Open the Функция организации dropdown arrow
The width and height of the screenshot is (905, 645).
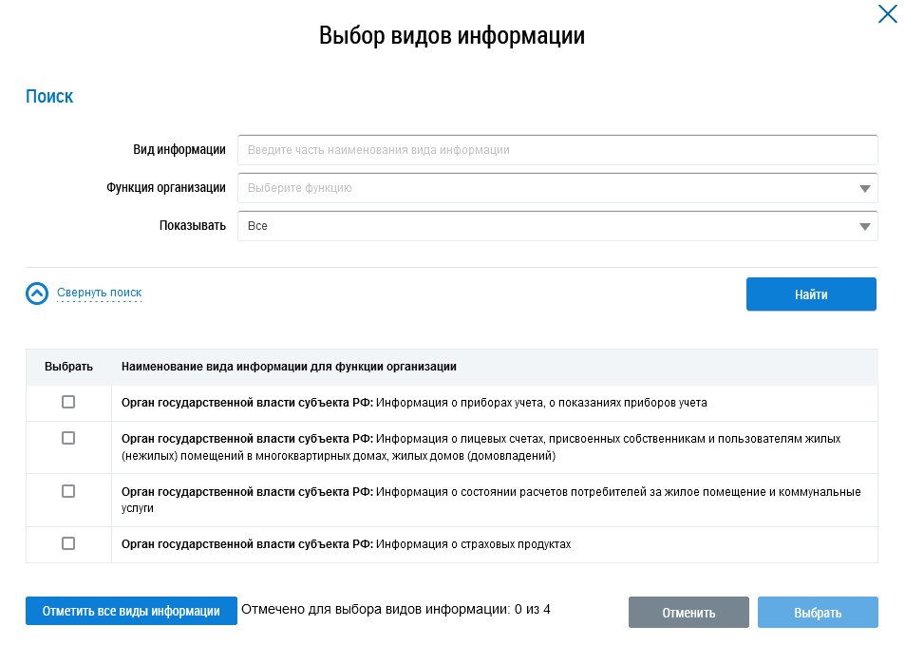coord(864,188)
